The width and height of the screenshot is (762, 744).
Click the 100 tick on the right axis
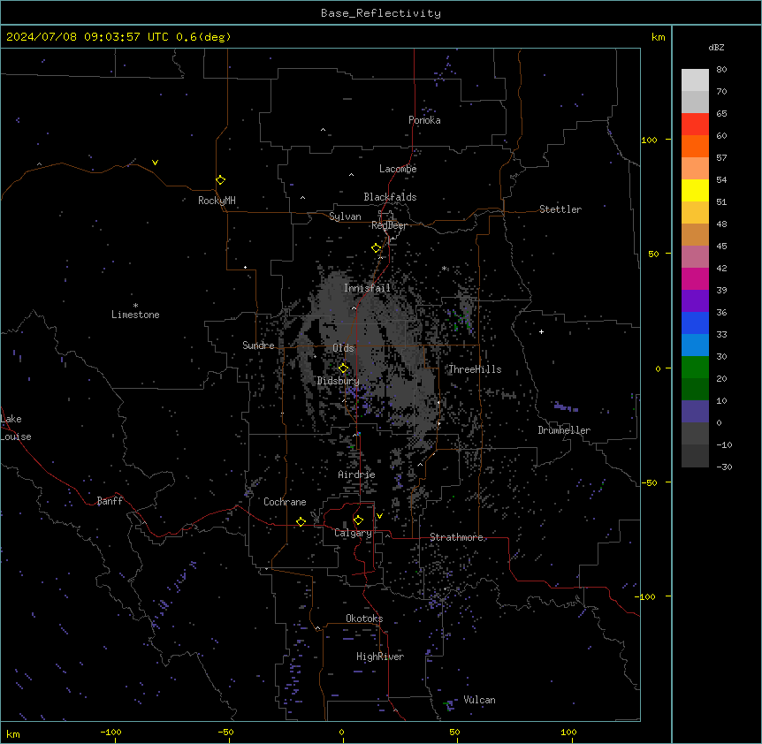[x=649, y=140]
